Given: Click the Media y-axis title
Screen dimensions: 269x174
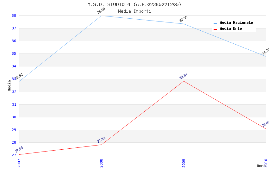Looking at the screenshot, I should pyautogui.click(x=9, y=85).
